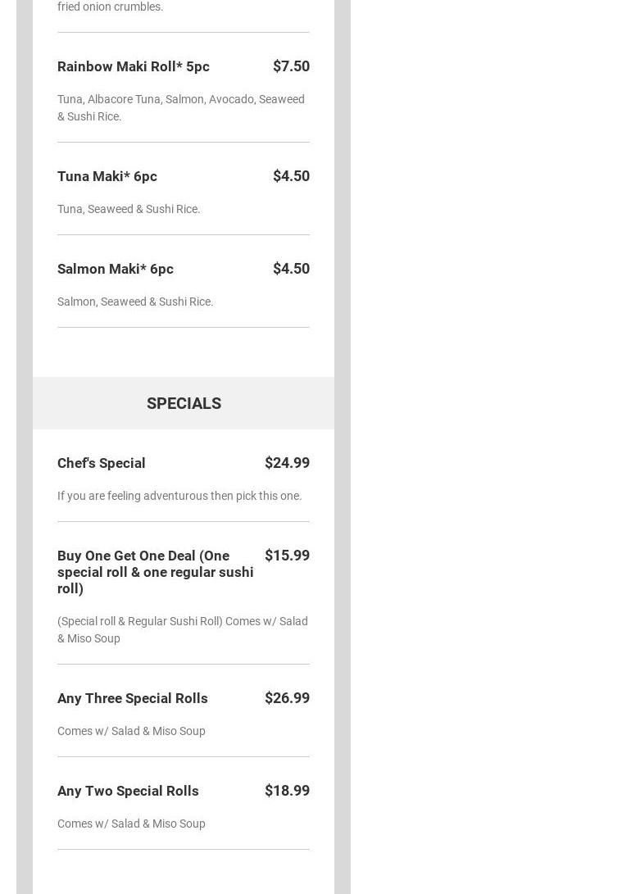
Task: Click the $26.99 price
Action: pos(287,698)
